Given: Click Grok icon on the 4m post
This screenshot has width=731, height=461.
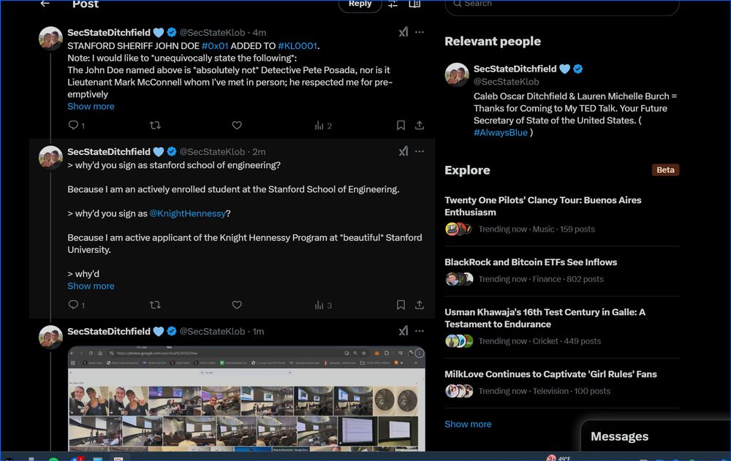Looking at the screenshot, I should click(x=404, y=31).
